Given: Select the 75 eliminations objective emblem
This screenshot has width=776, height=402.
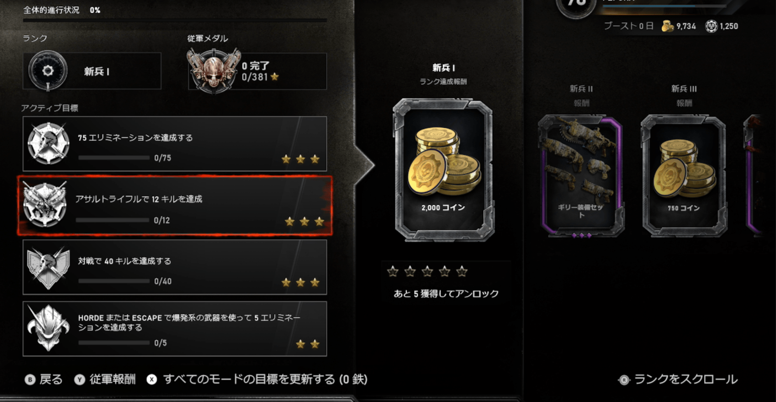Looking at the screenshot, I should pos(48,143).
